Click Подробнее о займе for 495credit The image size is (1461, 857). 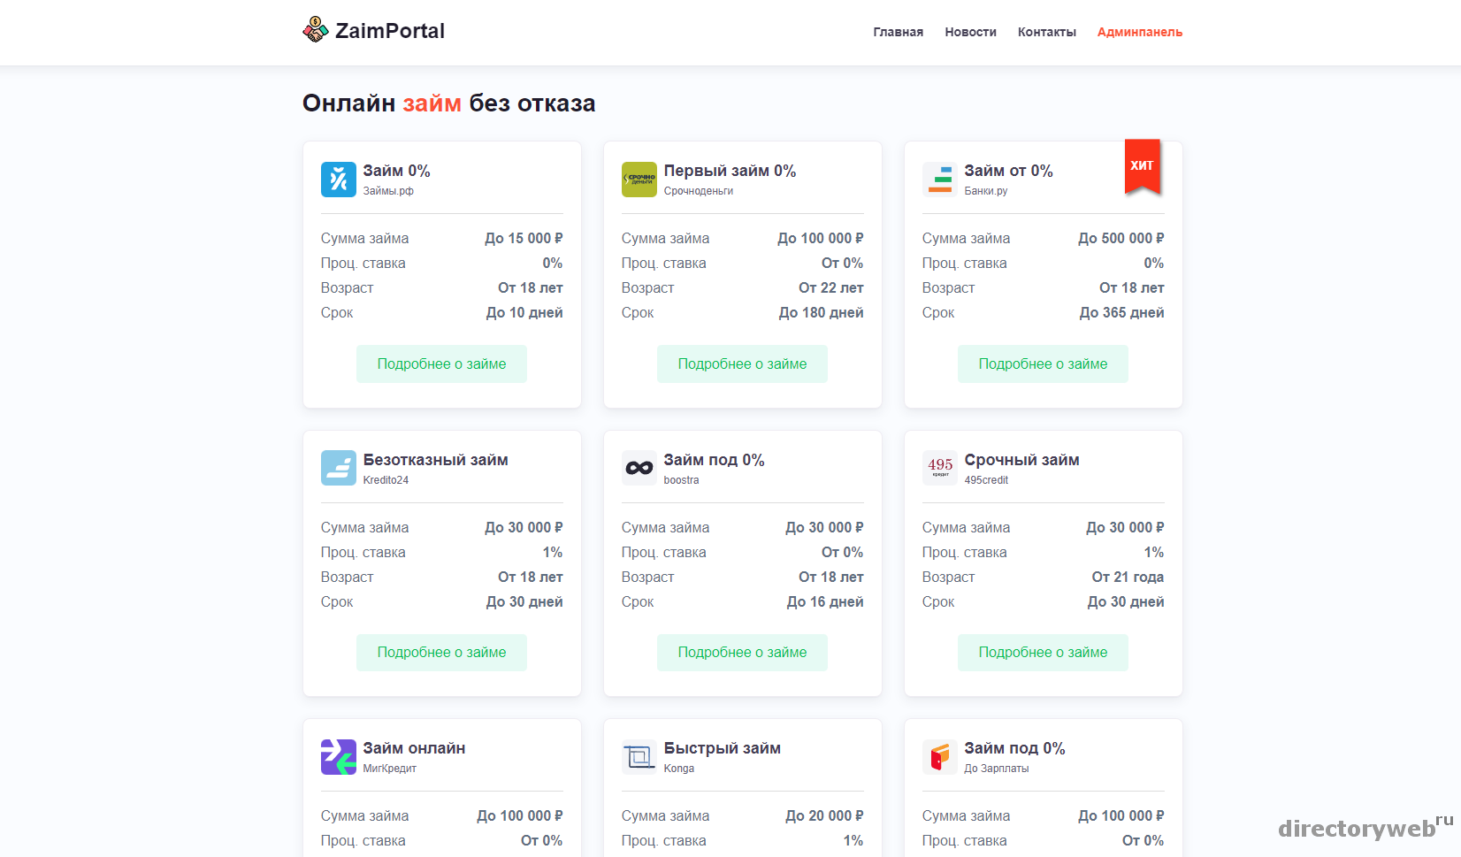(1044, 653)
